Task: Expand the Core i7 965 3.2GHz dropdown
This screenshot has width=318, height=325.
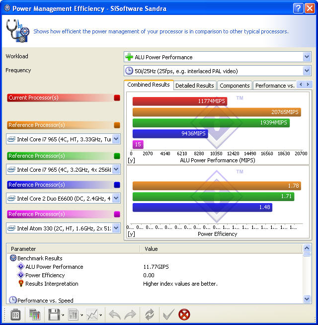Action: coord(116,169)
